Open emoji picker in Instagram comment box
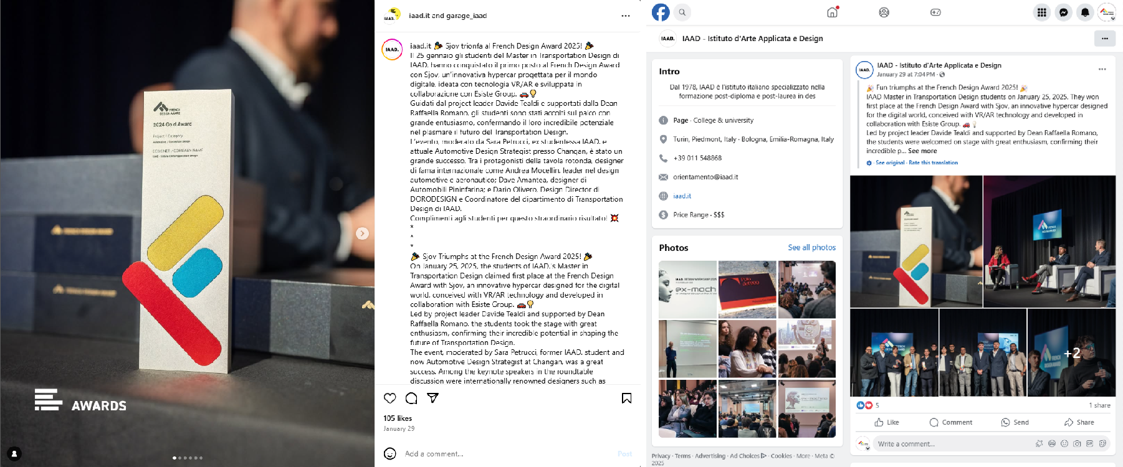This screenshot has width=1123, height=467. tap(390, 453)
